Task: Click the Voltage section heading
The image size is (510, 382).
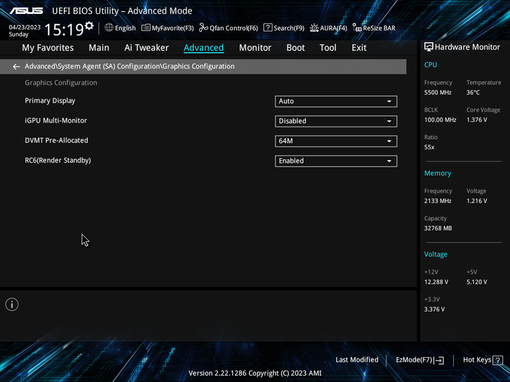Action: pos(435,254)
